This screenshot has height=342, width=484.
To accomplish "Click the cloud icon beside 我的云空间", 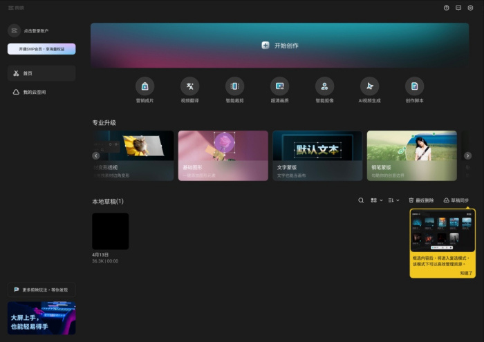I will pos(16,92).
